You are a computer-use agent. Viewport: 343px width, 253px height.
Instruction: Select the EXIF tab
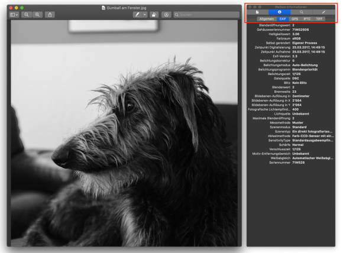[283, 19]
